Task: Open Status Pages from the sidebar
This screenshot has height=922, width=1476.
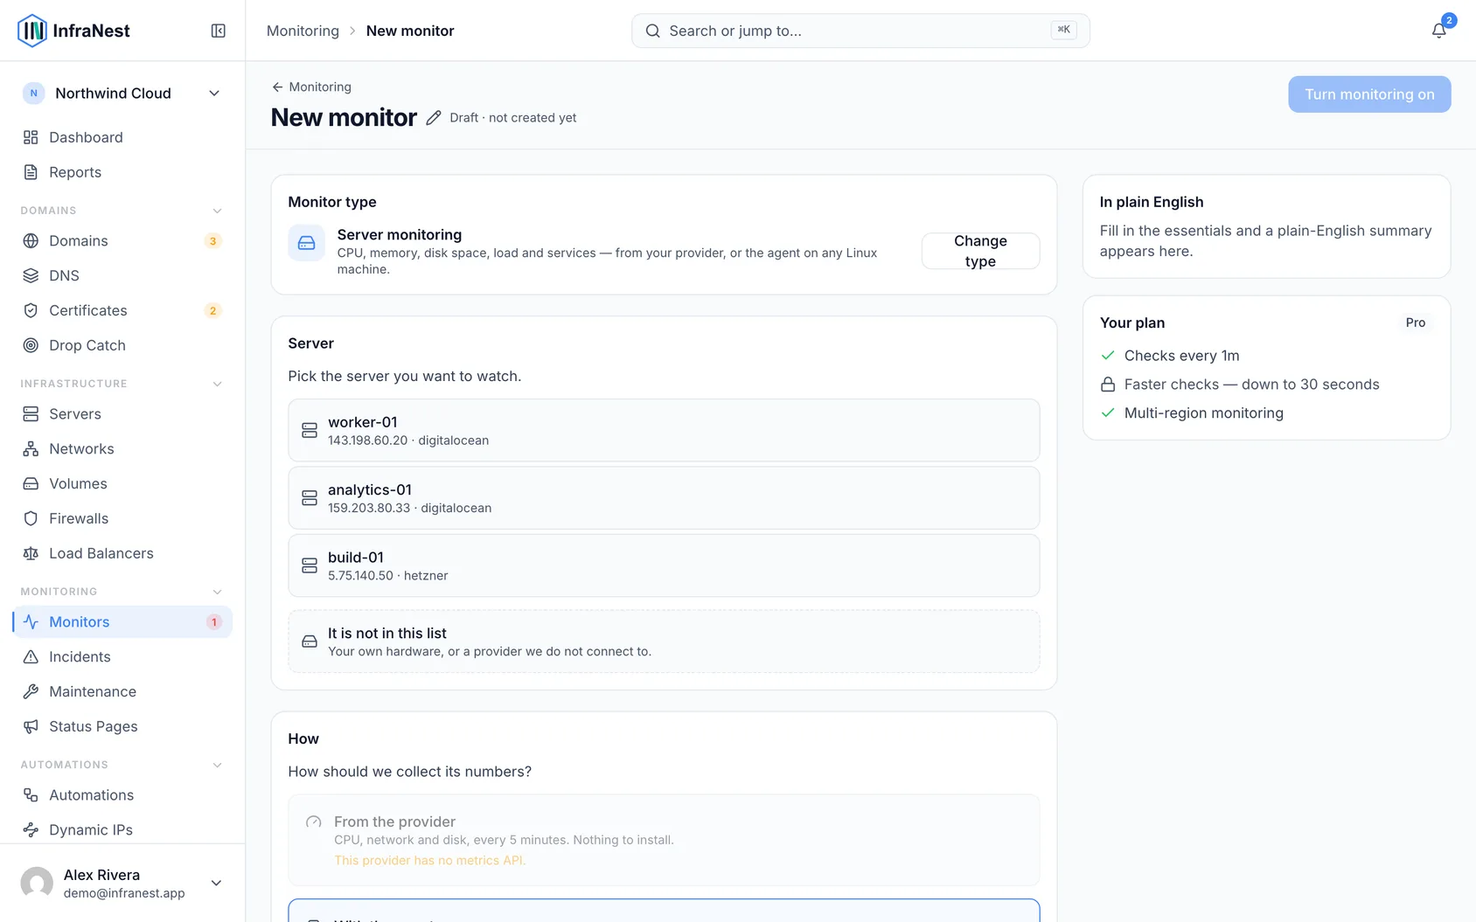Action: (x=122, y=726)
